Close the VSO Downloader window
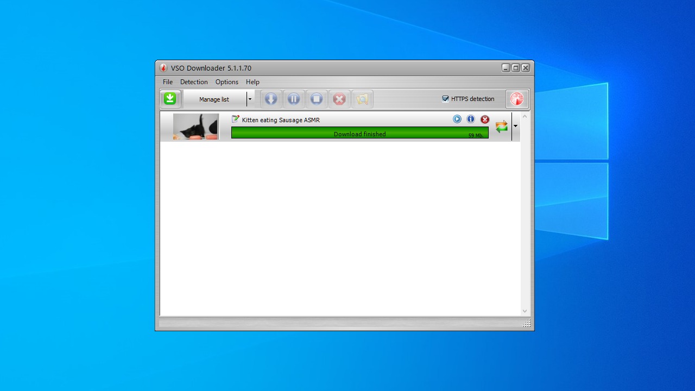The width and height of the screenshot is (695, 391). [526, 68]
